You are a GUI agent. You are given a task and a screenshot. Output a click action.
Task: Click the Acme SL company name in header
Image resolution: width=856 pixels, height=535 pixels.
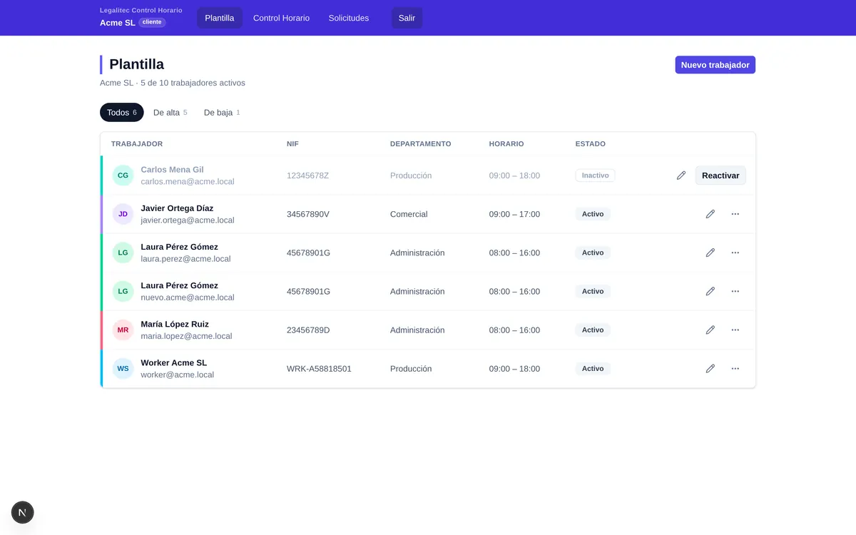[118, 22]
